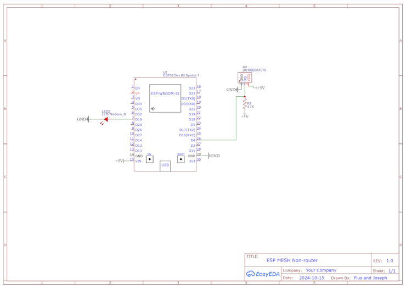Select the GND symbol at pin 29
The width and height of the screenshot is (406, 288).
click(214, 156)
